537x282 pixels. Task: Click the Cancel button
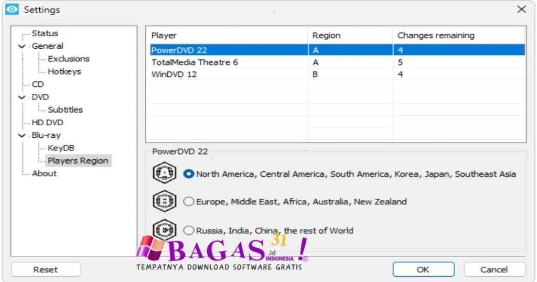click(494, 269)
